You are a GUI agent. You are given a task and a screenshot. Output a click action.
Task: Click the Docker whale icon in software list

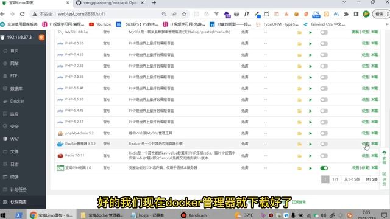click(x=60, y=144)
